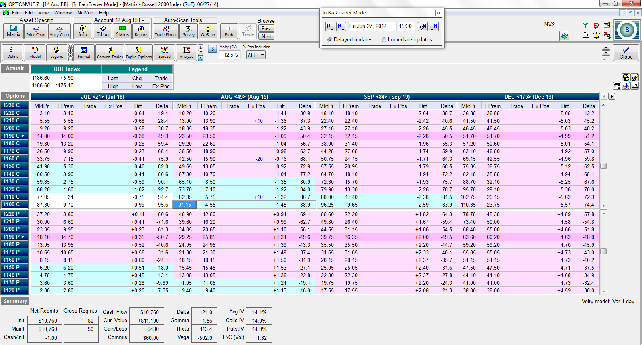Open the Account 14 Aug BB dropdown
The height and width of the screenshot is (345, 642).
(x=120, y=20)
